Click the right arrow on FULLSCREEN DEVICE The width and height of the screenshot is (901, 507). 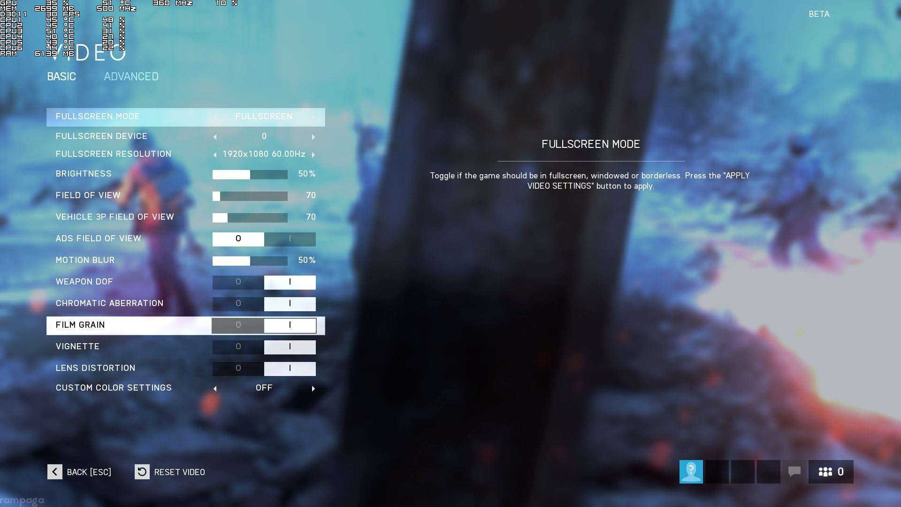point(314,136)
